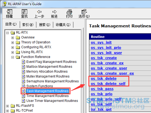The height and width of the screenshot is (113, 151).
Task: Open the os_sys_init_prio link
Action: point(106,48)
